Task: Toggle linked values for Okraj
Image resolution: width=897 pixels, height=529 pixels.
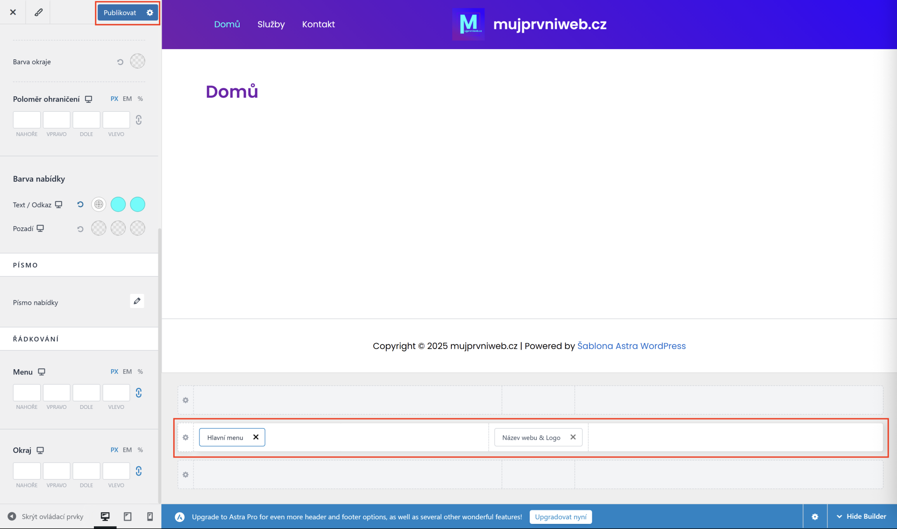Action: click(138, 471)
